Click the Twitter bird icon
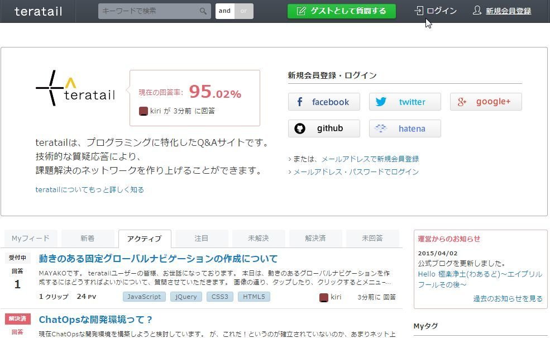 click(x=381, y=102)
